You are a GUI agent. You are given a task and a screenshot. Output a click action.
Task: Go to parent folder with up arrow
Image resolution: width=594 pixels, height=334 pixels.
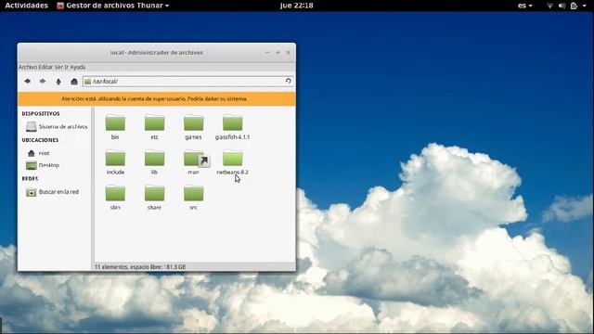(x=58, y=82)
